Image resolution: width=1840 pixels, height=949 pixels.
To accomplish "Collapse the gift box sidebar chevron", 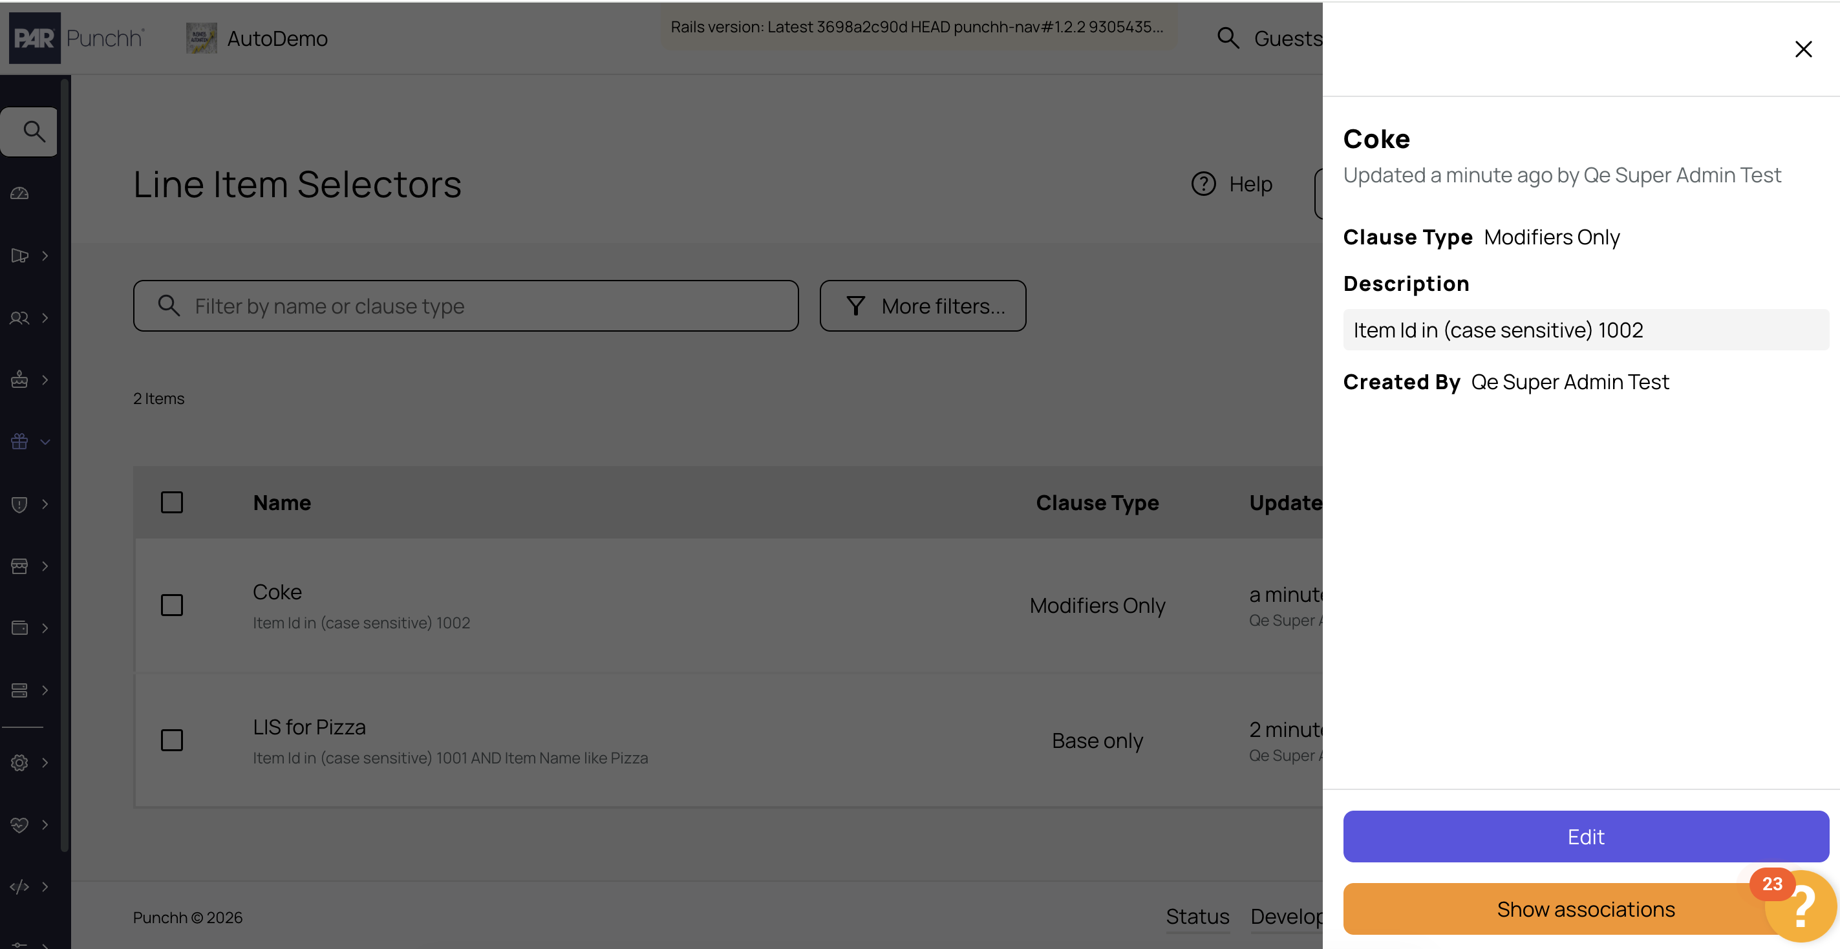I will [45, 442].
